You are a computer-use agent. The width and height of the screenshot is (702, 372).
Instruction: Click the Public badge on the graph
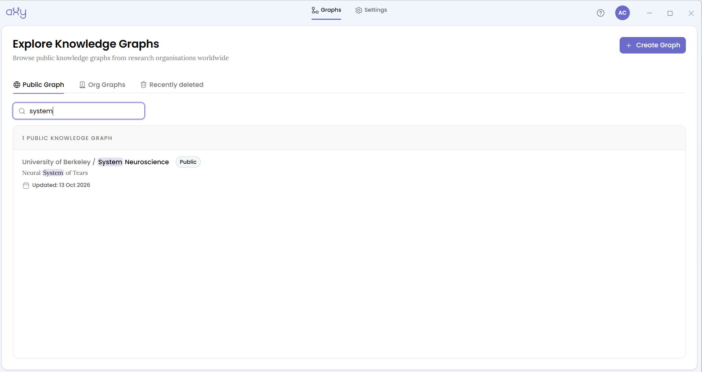pyautogui.click(x=188, y=162)
